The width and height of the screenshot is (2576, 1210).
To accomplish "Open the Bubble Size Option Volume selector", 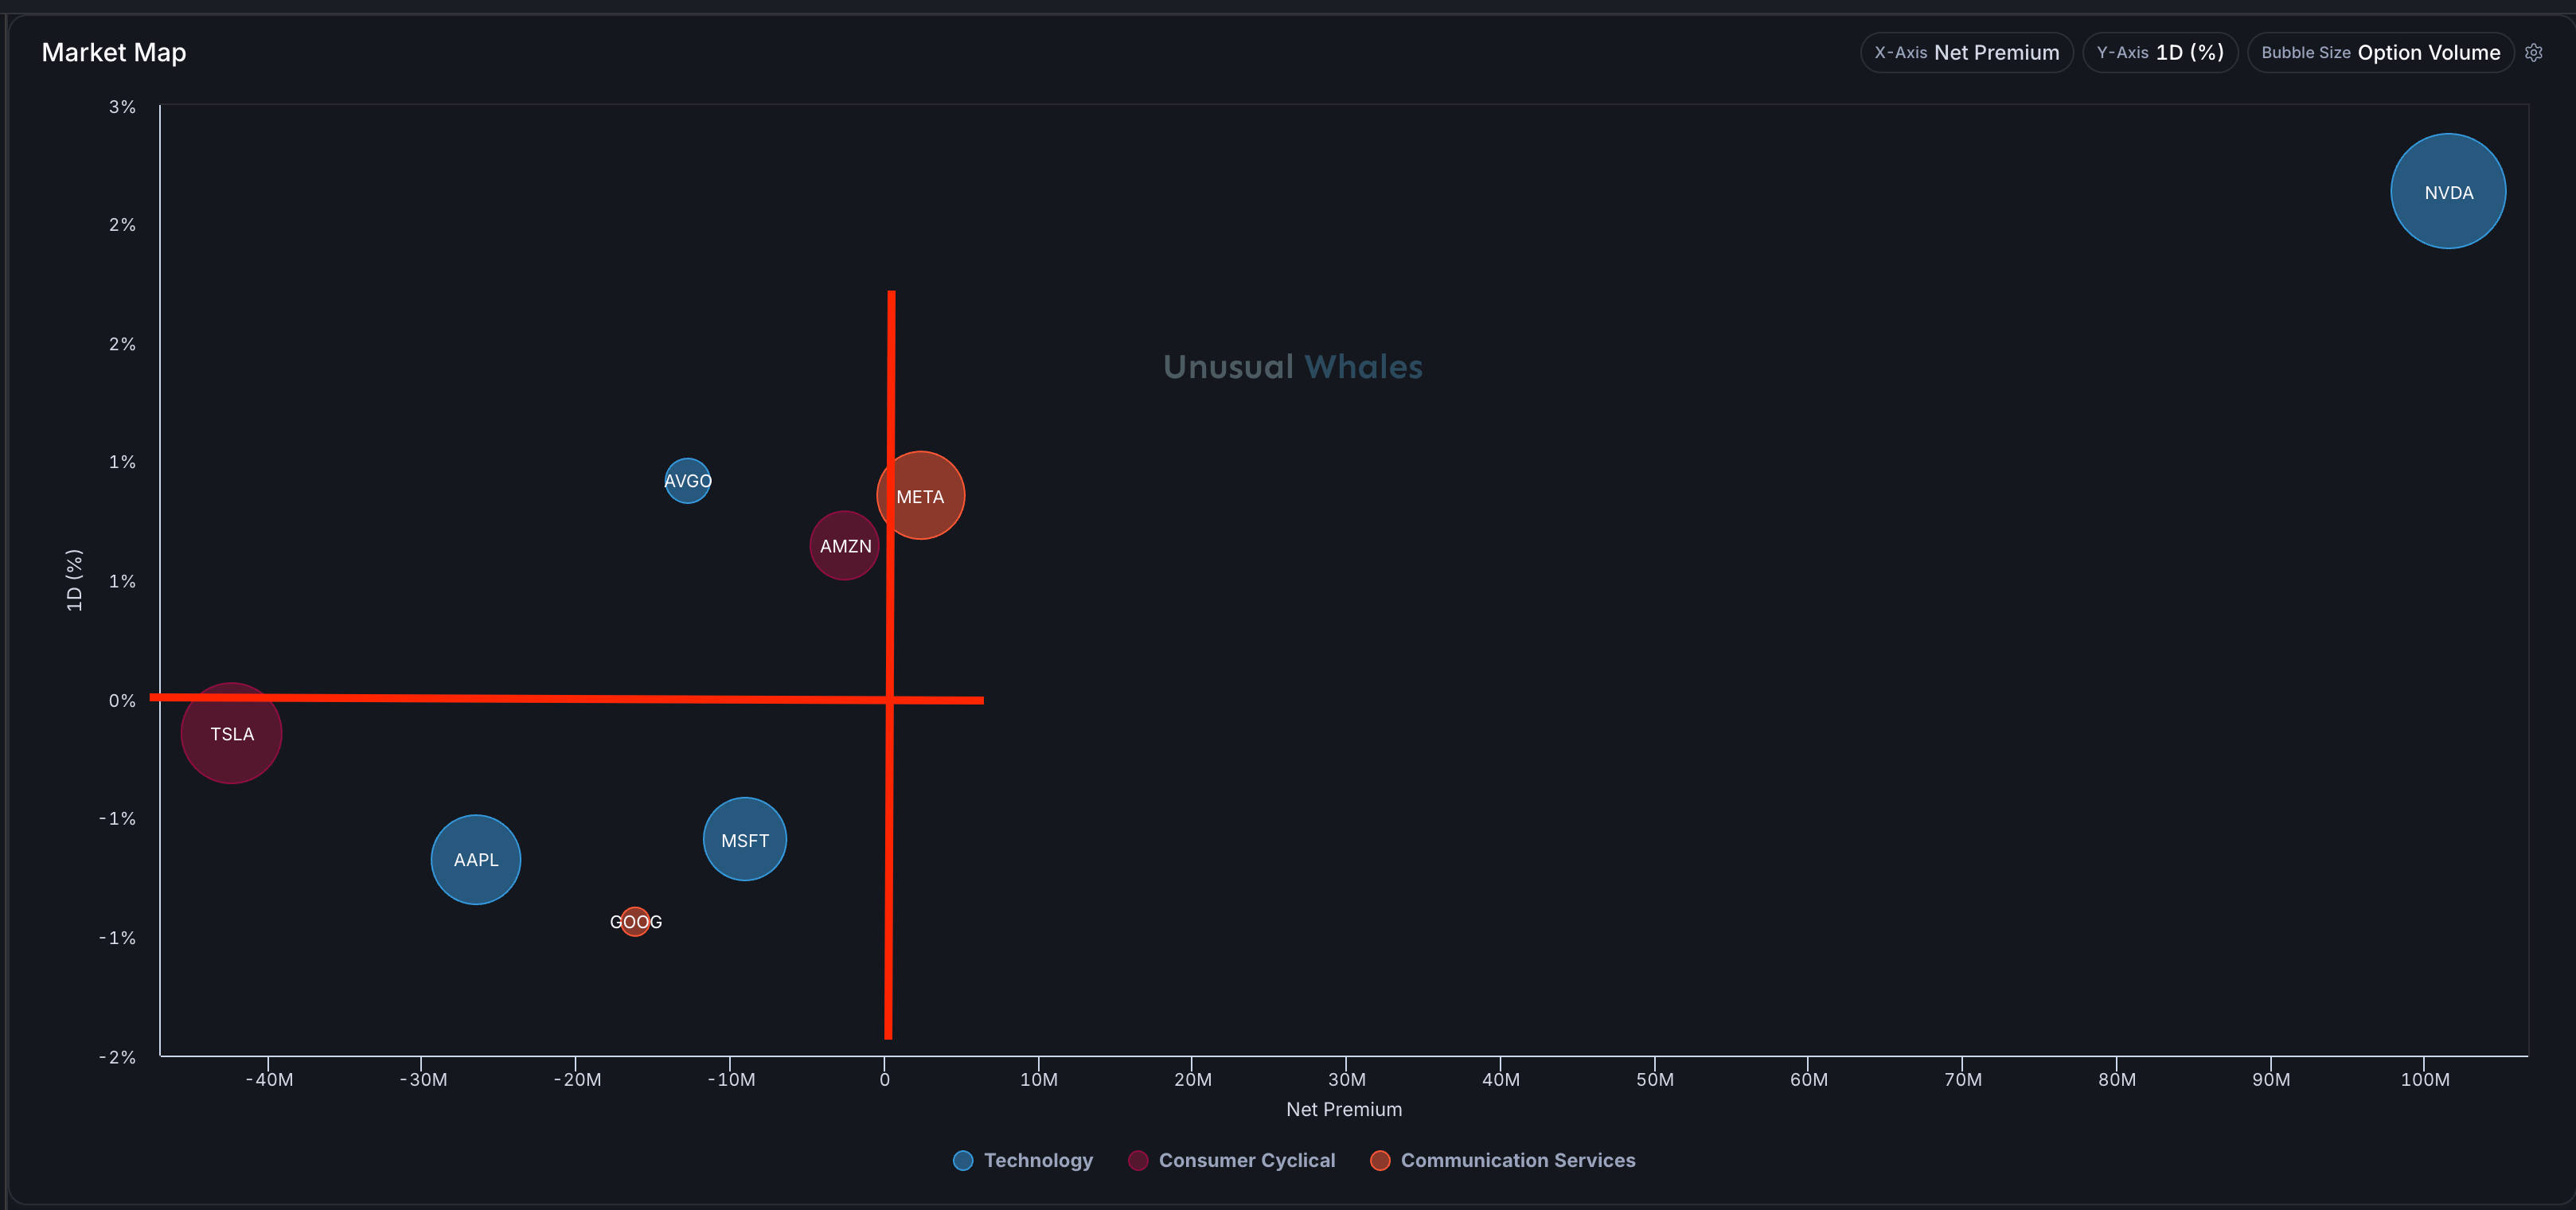I will [x=2379, y=52].
